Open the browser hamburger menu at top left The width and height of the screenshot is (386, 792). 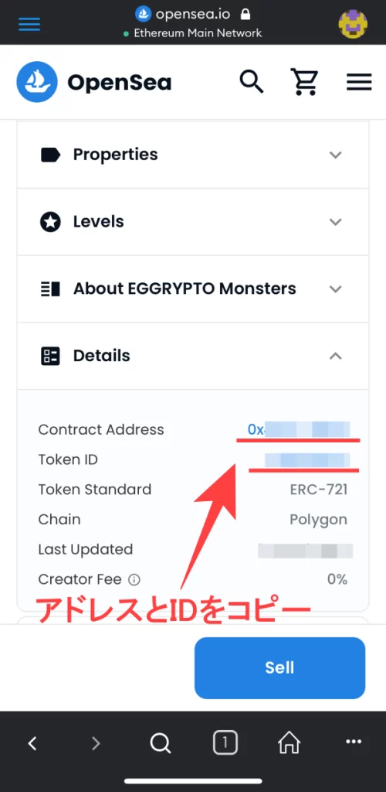[x=29, y=24]
